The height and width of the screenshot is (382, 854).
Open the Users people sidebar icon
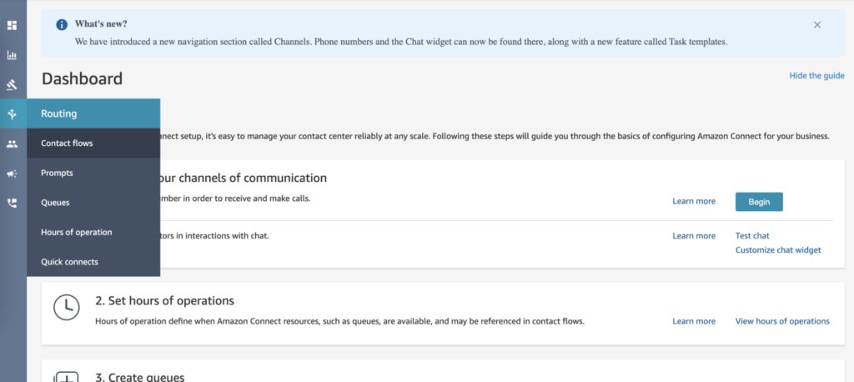click(x=12, y=143)
